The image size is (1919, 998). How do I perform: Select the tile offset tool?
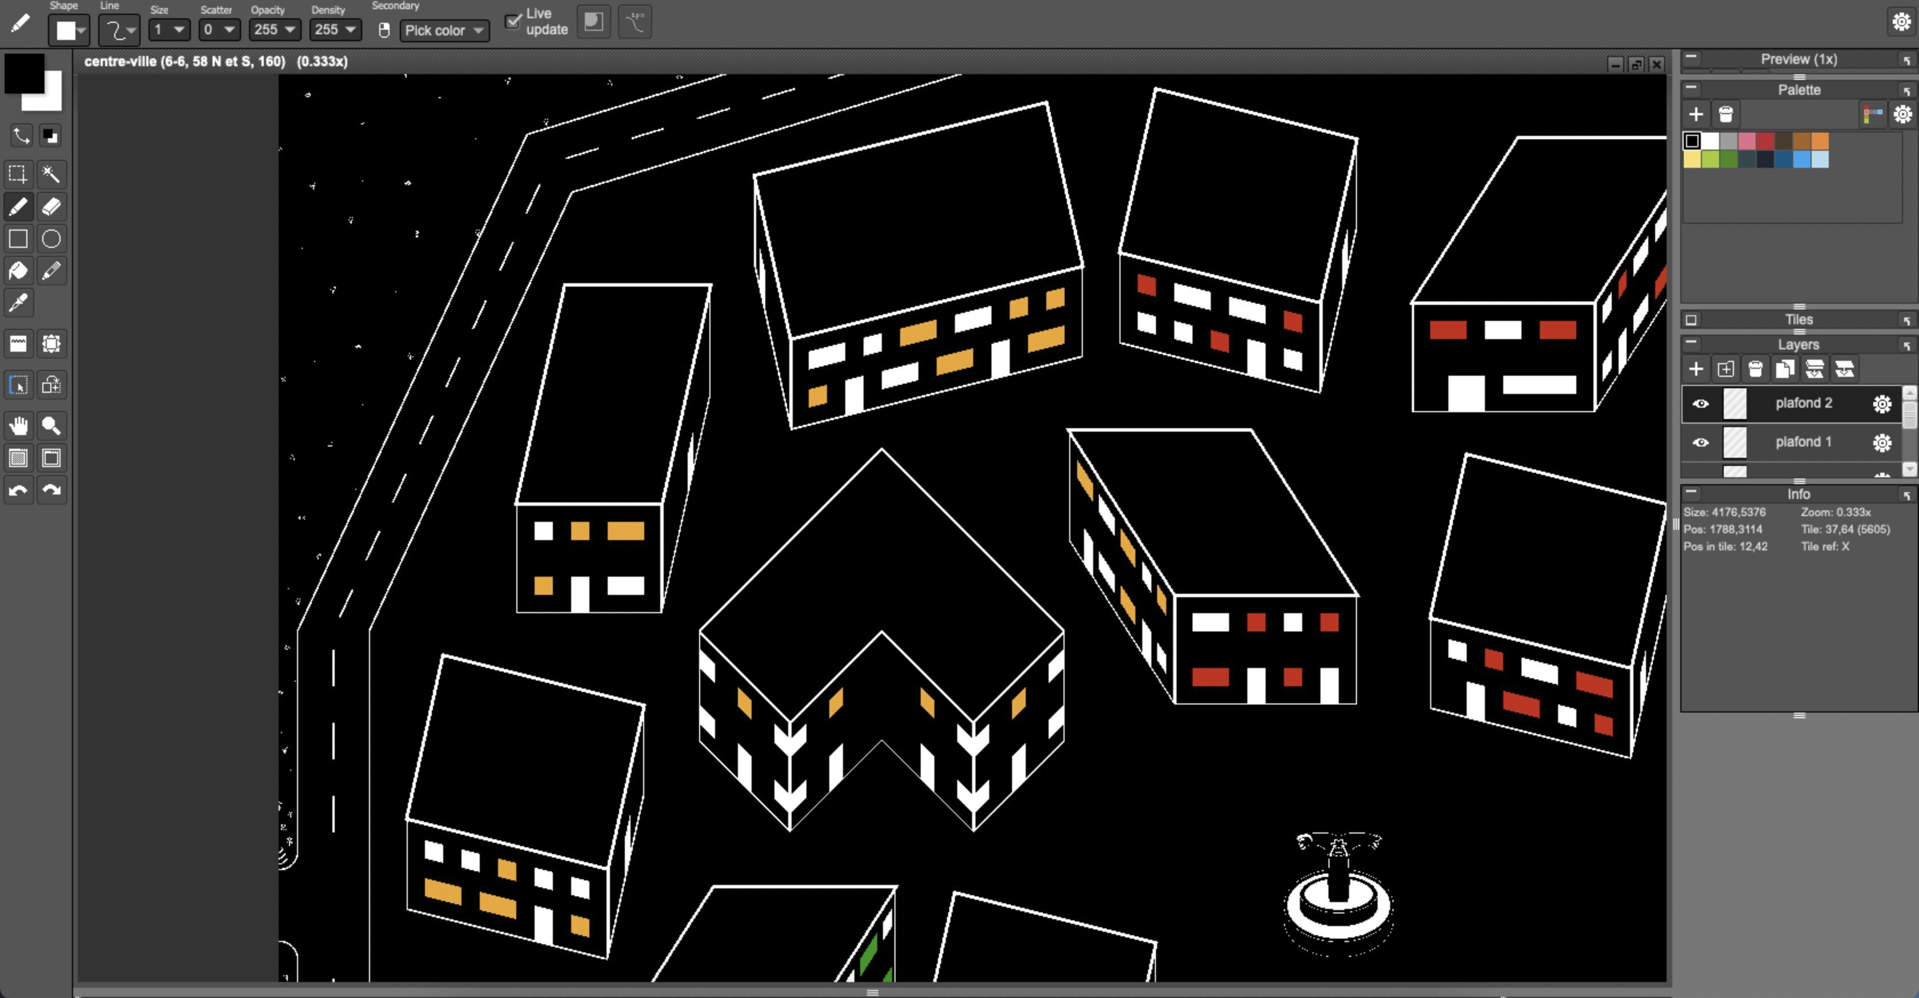(51, 343)
